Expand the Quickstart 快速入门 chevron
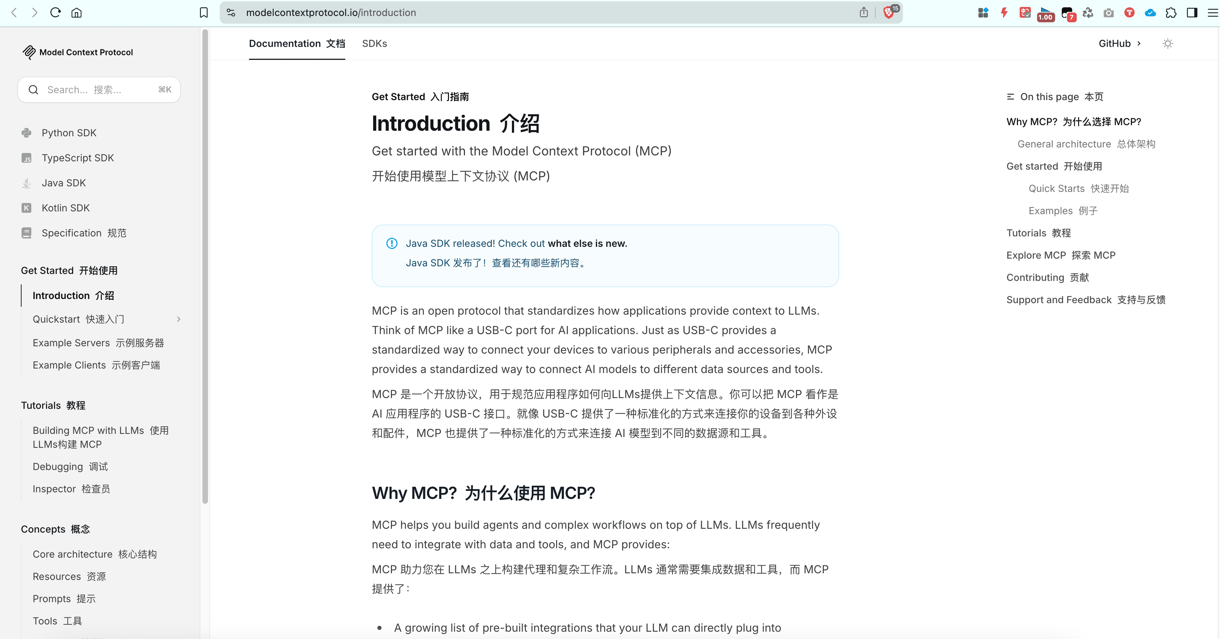 click(178, 319)
